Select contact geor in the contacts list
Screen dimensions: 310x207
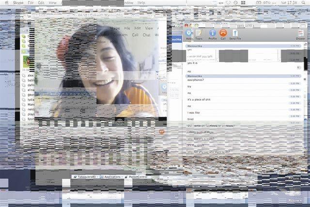pos(31,95)
